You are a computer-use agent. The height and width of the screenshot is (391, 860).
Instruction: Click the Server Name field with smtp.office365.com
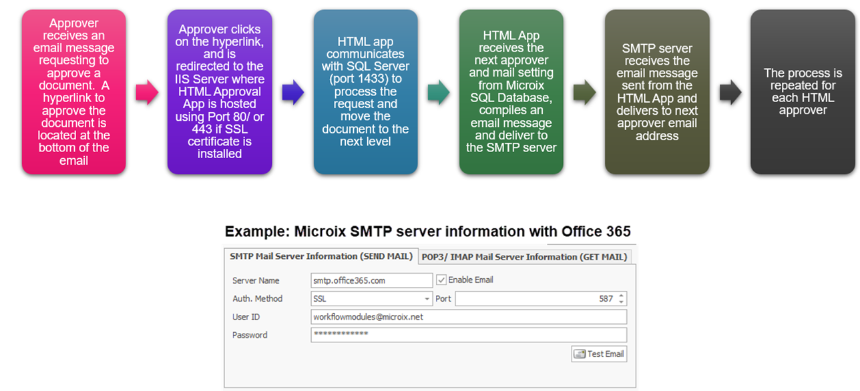point(371,281)
